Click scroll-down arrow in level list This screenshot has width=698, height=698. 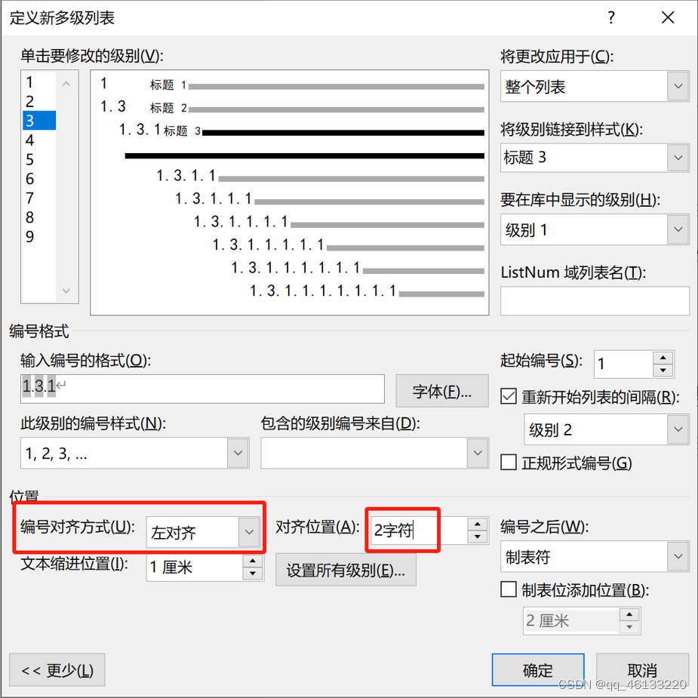click(x=66, y=291)
